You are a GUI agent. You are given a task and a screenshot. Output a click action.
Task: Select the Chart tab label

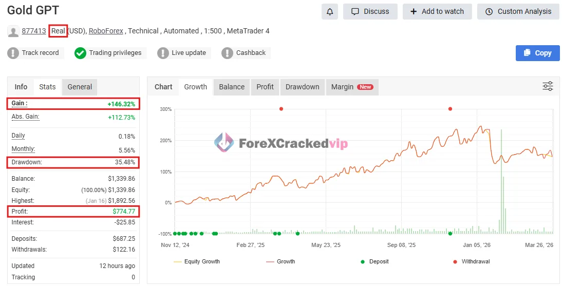click(x=163, y=87)
